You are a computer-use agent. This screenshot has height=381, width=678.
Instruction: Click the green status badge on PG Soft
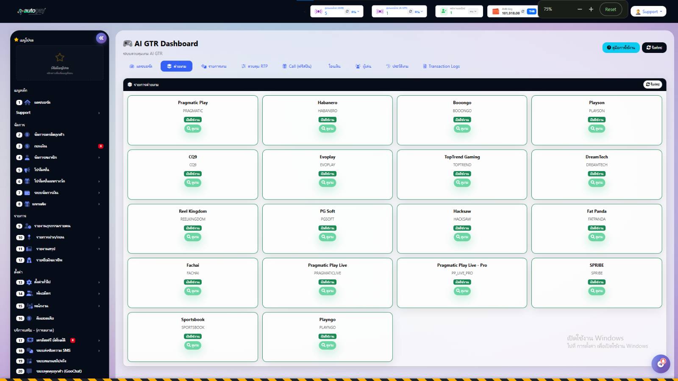click(327, 228)
